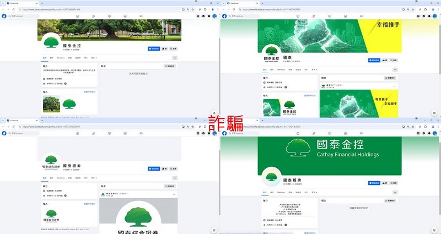Click search button on the 國泰報牌 page
Image resolution: width=441 pixels, height=234 pixels.
pos(394,183)
